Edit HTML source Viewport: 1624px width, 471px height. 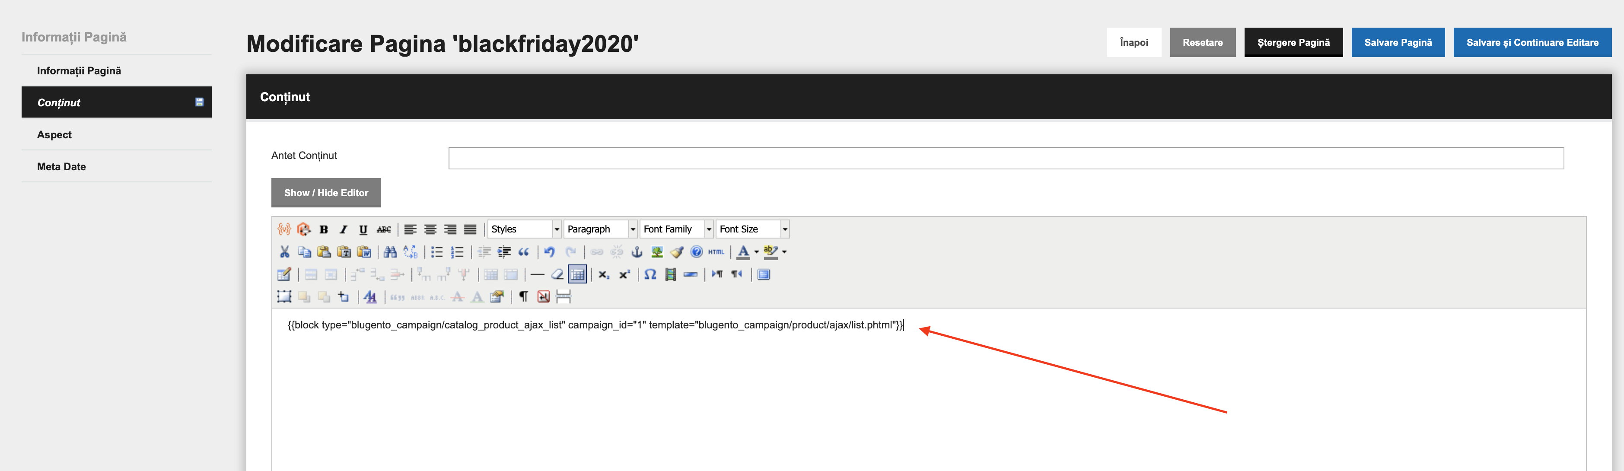(716, 251)
